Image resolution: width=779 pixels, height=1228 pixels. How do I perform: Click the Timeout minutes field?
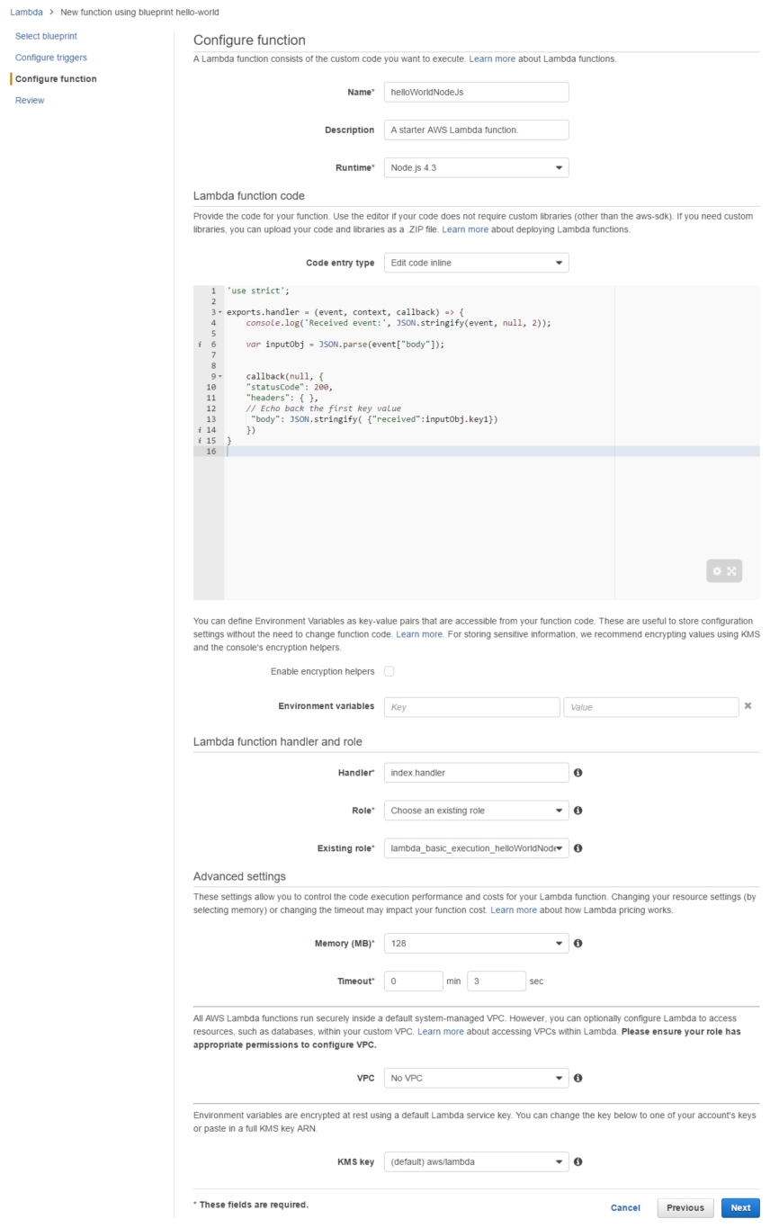pos(414,981)
